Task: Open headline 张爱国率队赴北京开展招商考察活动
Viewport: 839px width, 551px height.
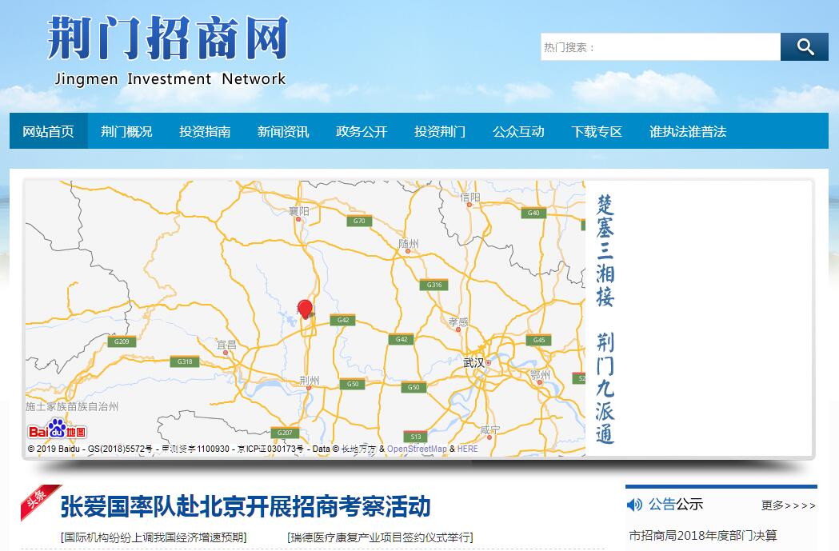Action: tap(246, 506)
